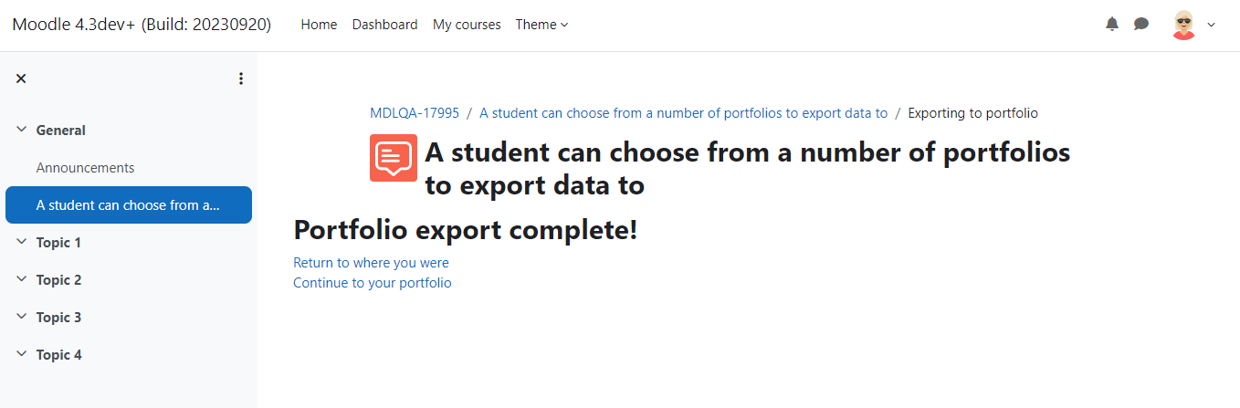Viewport: 1240px width, 408px height.
Task: Click Return to where you were link
Action: tap(371, 263)
